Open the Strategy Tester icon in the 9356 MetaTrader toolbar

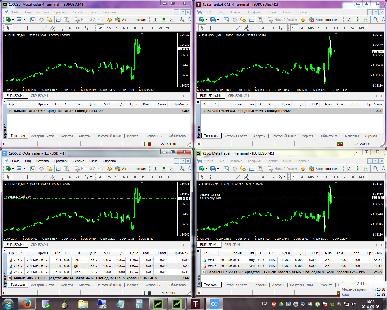(x=260, y=169)
